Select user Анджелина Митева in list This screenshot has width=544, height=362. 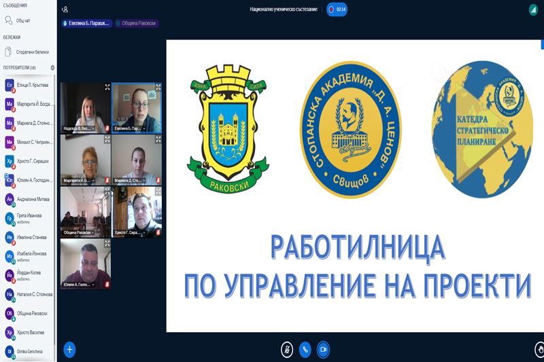tap(29, 200)
